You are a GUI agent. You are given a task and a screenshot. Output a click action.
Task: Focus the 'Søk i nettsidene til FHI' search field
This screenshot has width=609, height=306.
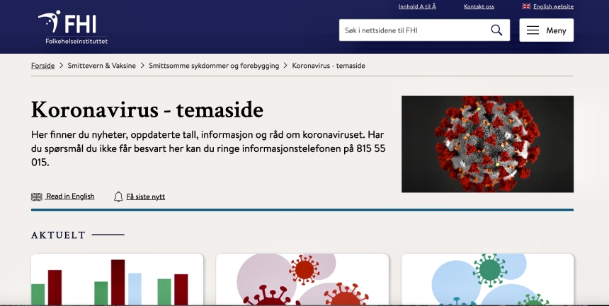pos(424,30)
